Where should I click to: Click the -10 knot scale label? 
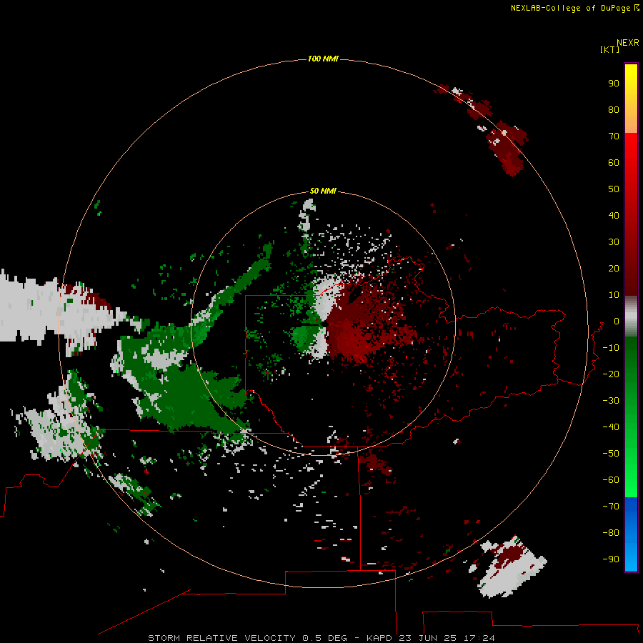[x=611, y=348]
